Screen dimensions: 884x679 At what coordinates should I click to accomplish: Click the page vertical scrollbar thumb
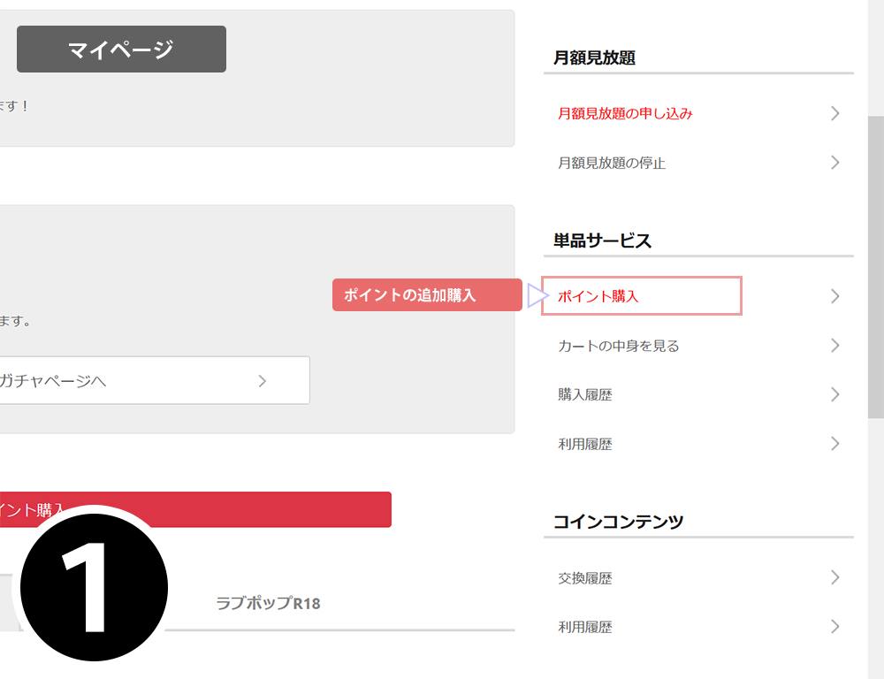pyautogui.click(x=875, y=267)
